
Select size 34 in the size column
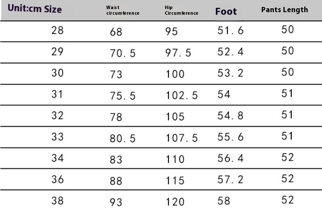[x=58, y=158]
